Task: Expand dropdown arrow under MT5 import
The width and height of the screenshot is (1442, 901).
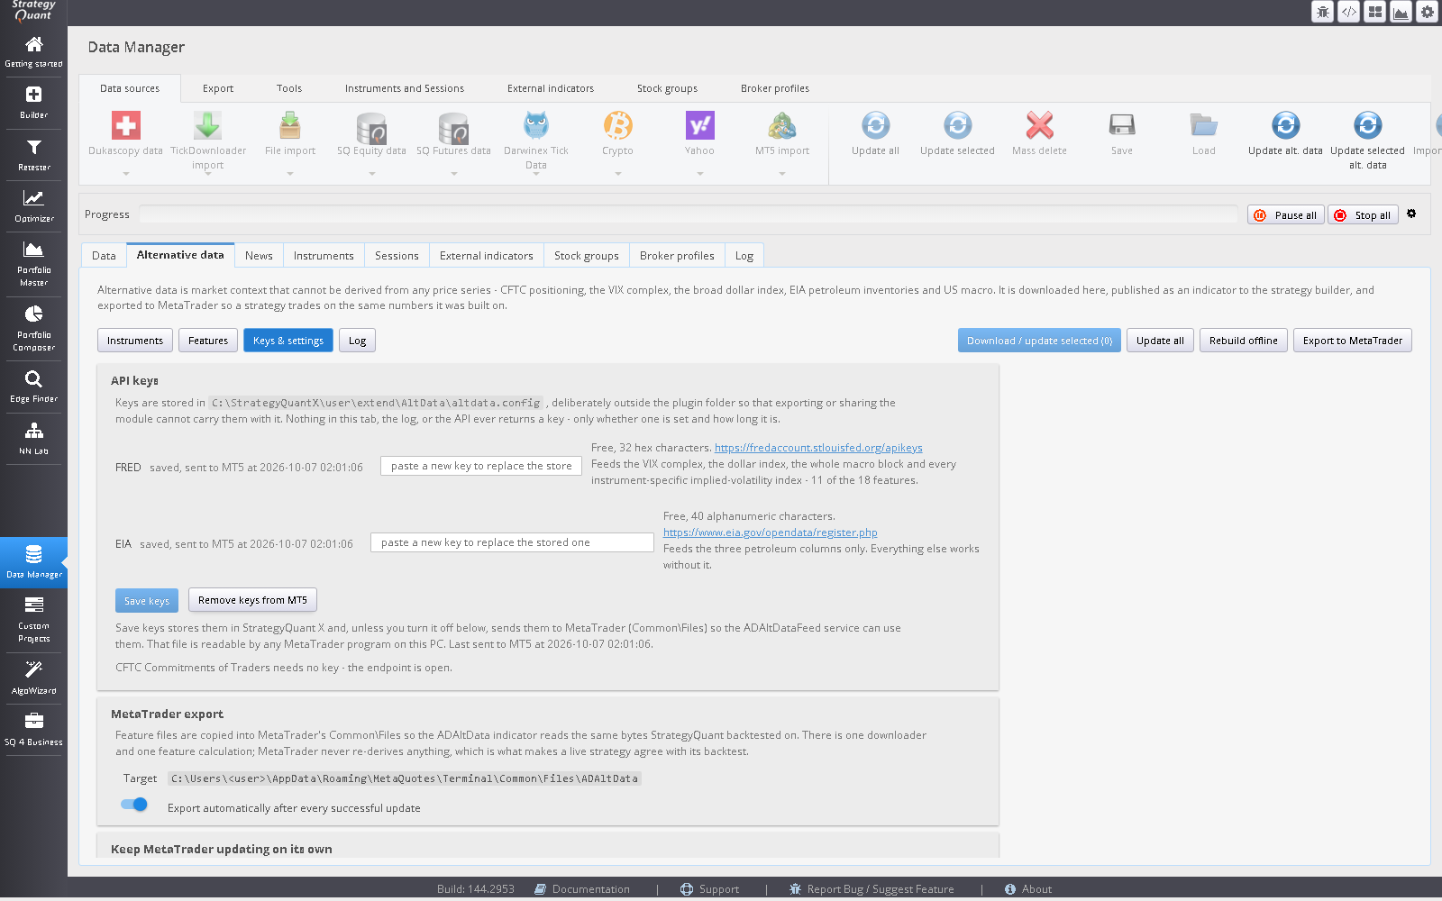Action: pyautogui.click(x=782, y=174)
